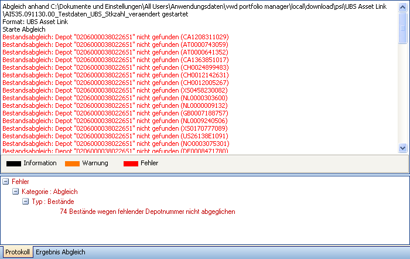Image resolution: width=410 pixels, height=259 pixels.
Task: Click the log line with CA1208311029
Action: coord(115,37)
